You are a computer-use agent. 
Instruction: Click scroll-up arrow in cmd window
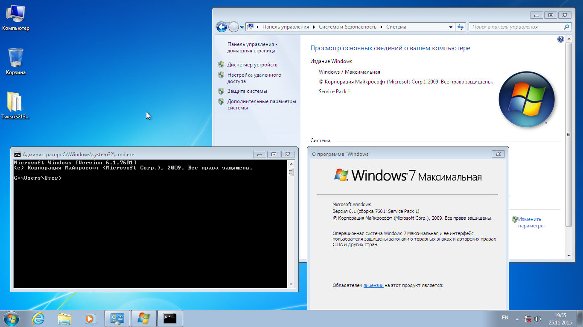(x=291, y=164)
